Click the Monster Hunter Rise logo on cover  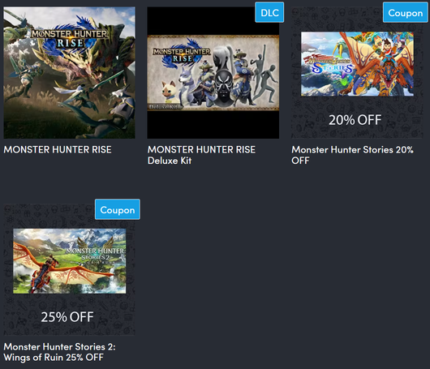(x=70, y=38)
